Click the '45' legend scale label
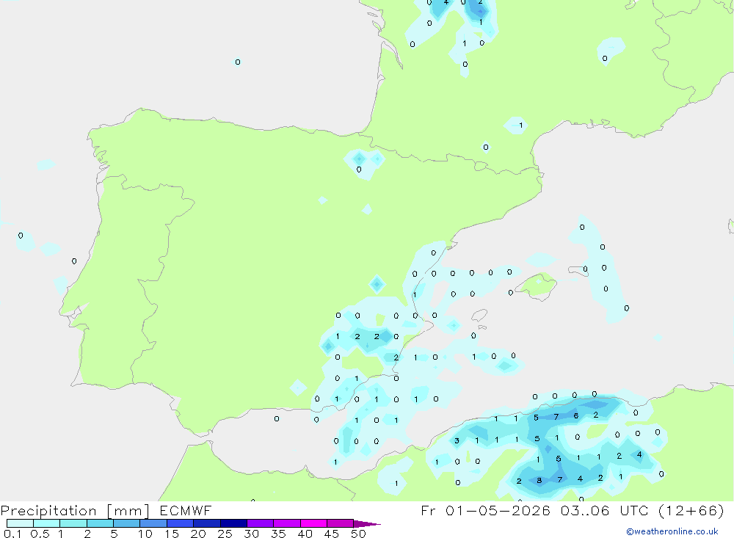The image size is (734, 538). 332,534
